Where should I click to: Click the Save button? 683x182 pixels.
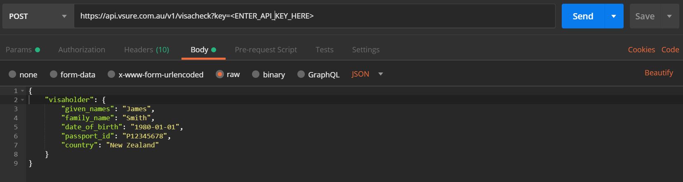click(645, 16)
